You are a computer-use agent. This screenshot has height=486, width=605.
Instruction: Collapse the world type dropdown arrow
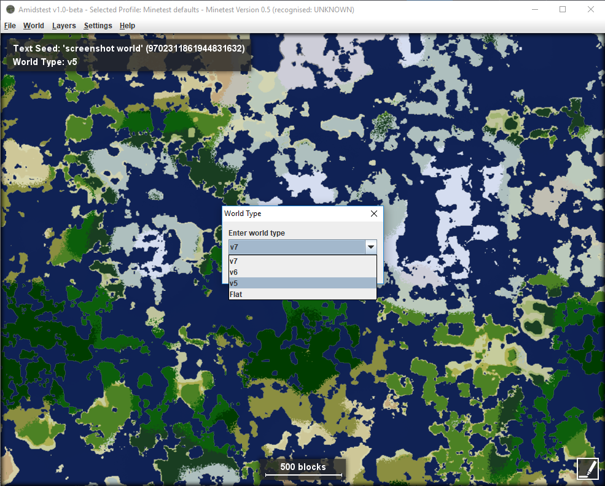371,247
